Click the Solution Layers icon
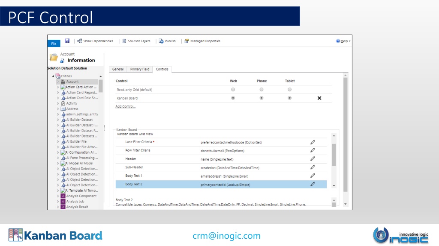This screenshot has height=246, width=439. [124, 41]
